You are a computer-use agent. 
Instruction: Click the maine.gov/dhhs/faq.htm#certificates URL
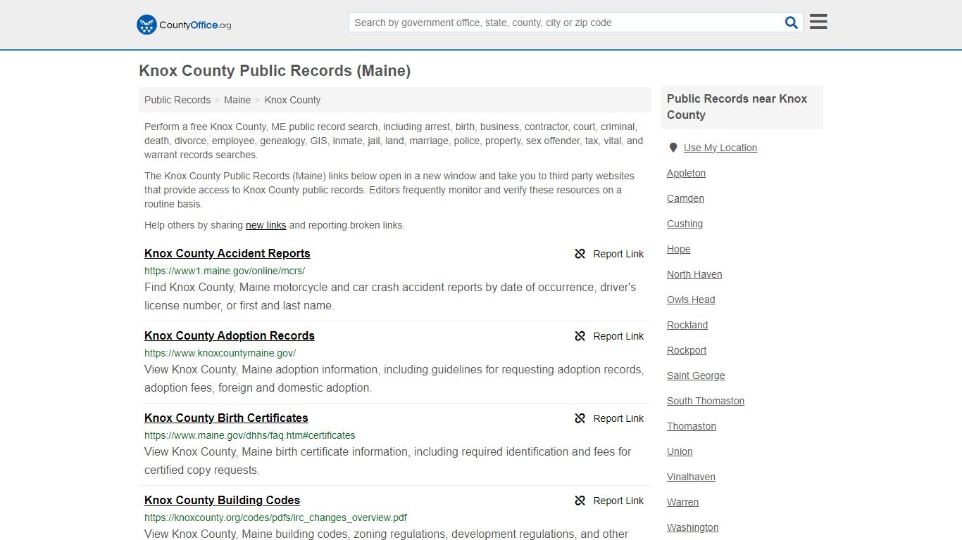[250, 435]
